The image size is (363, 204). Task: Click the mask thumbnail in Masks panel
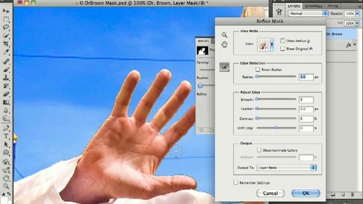point(202,50)
